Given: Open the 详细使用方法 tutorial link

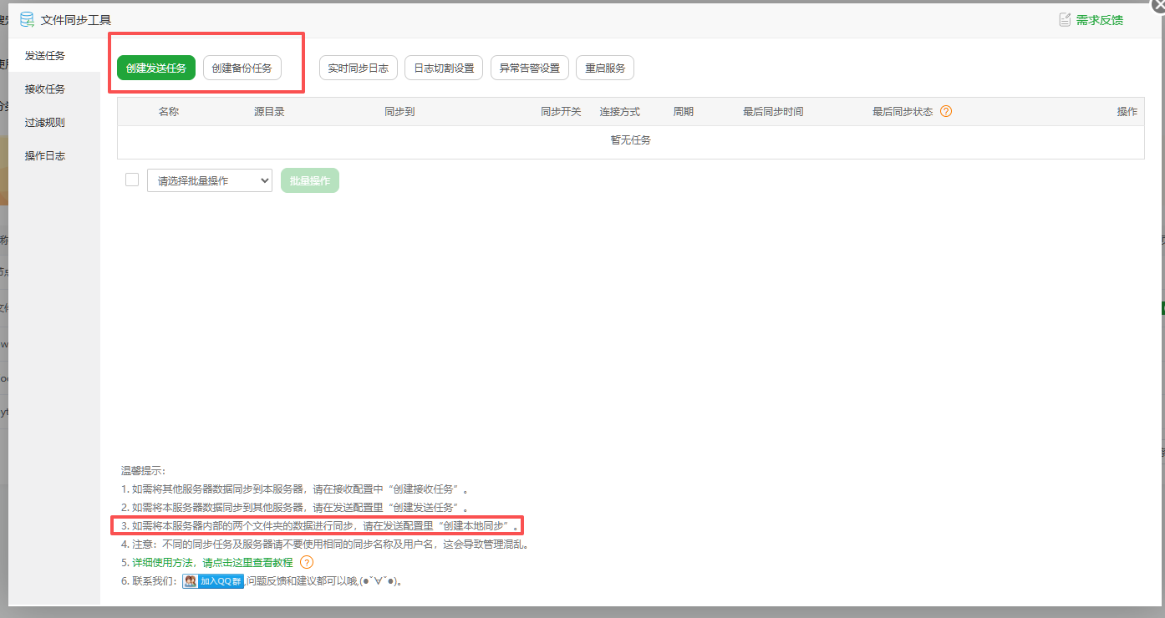Looking at the screenshot, I should click(x=212, y=563).
